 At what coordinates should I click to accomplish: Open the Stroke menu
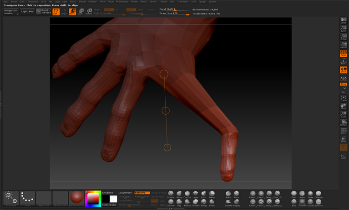pyautogui.click(x=153, y=1)
